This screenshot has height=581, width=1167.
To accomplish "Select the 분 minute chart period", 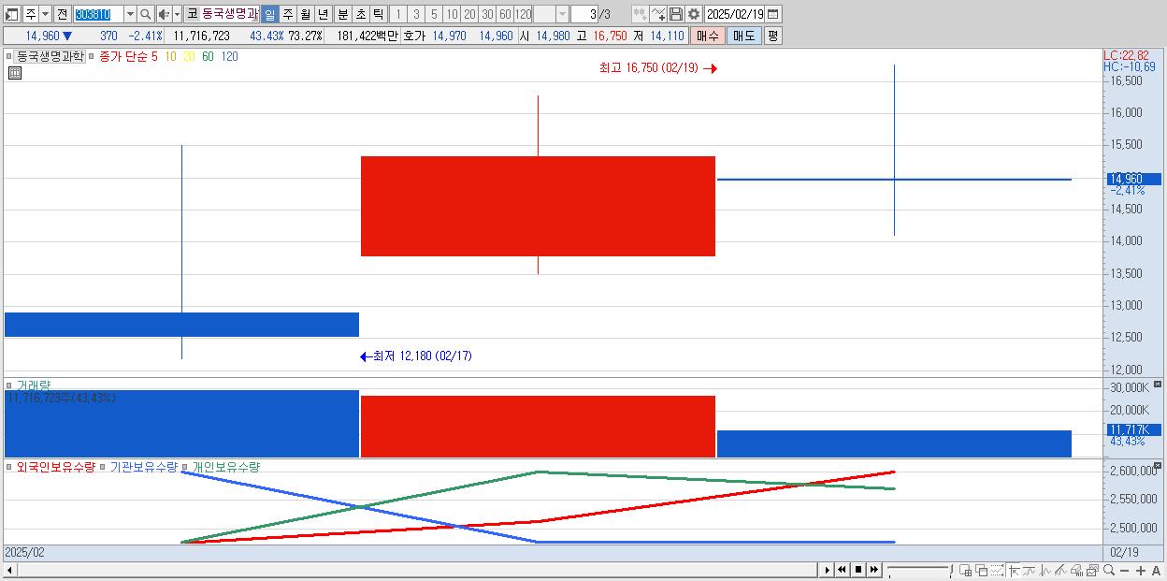I will [x=342, y=14].
